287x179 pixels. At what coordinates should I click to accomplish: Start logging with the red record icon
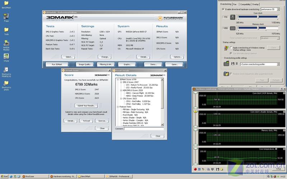point(195,169)
